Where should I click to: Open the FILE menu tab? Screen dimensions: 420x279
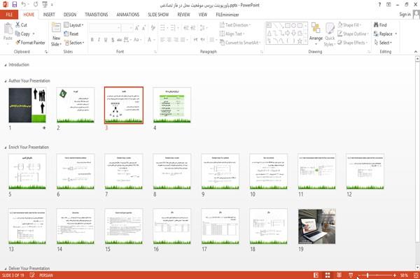(x=9, y=15)
